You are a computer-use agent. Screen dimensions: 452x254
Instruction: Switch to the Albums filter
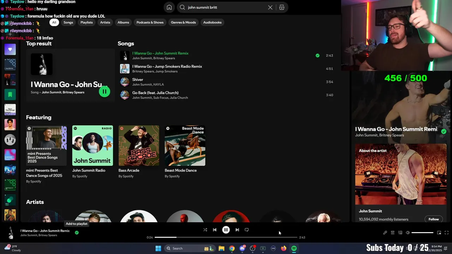[x=123, y=22]
